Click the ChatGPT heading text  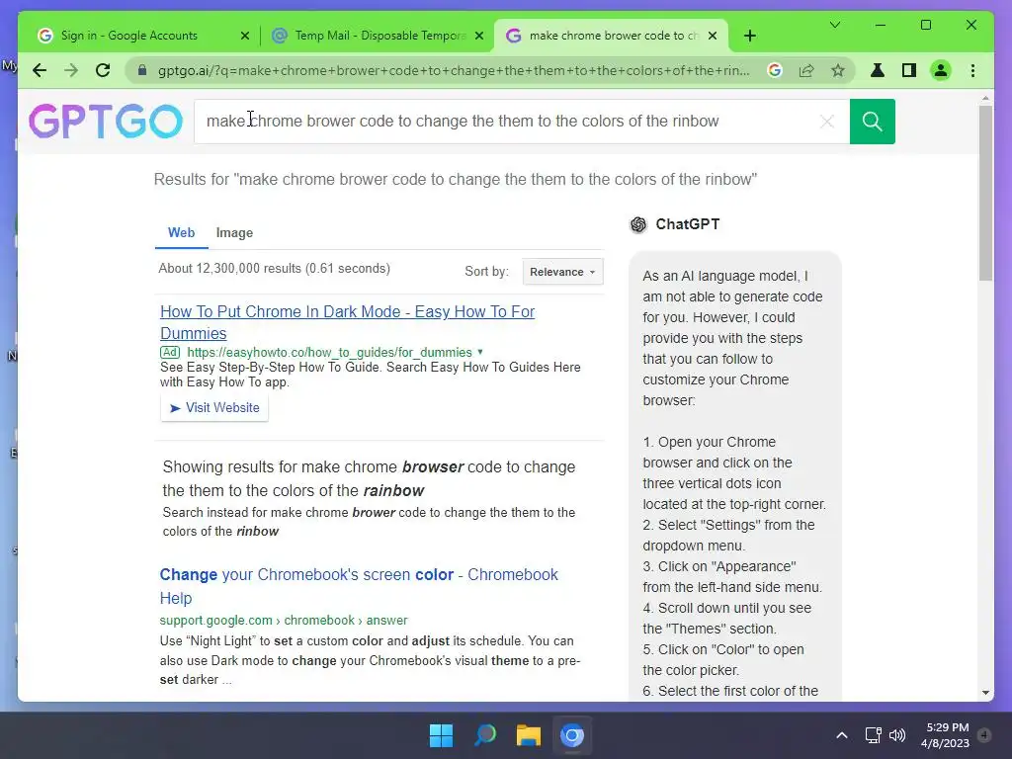tap(688, 224)
